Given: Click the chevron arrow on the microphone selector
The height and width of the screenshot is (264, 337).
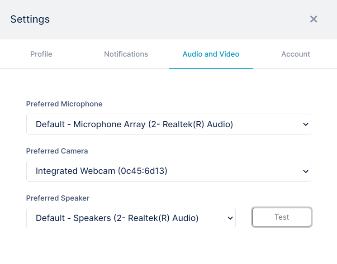Looking at the screenshot, I should (306, 125).
